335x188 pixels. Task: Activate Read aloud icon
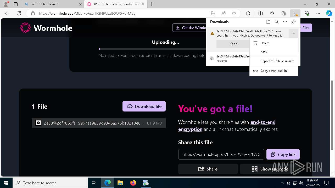[x=224, y=13]
